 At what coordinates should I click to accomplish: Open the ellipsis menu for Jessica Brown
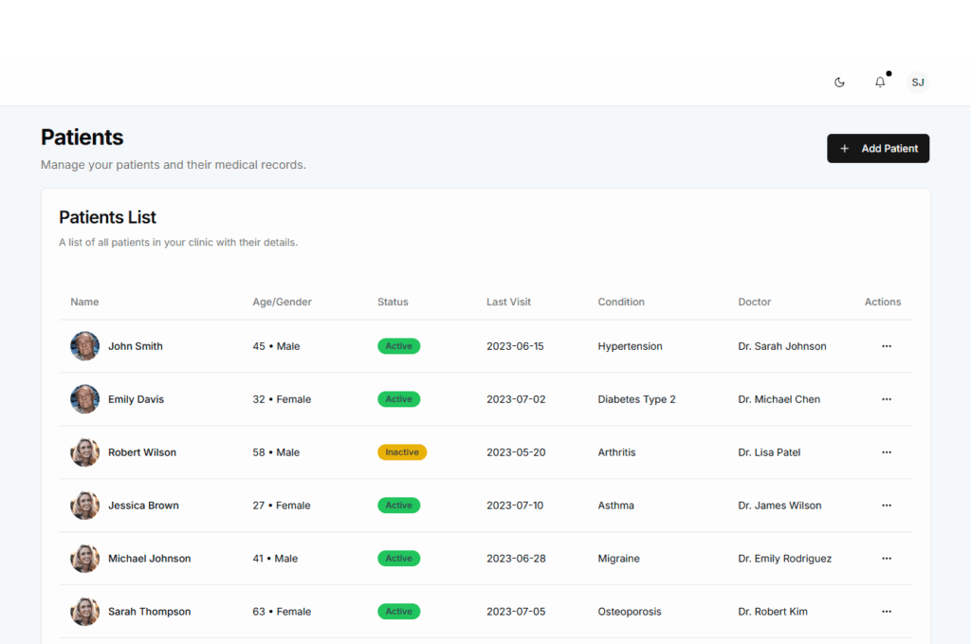coord(887,506)
